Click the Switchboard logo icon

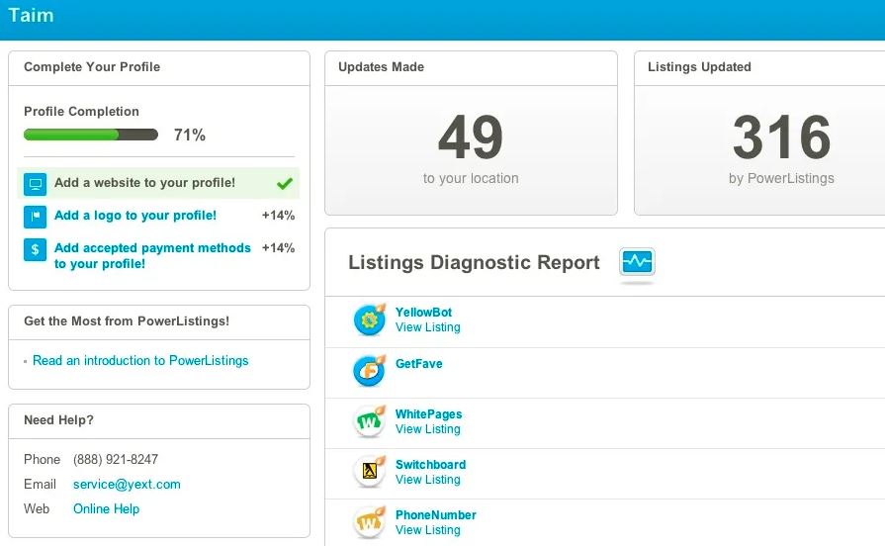(370, 472)
